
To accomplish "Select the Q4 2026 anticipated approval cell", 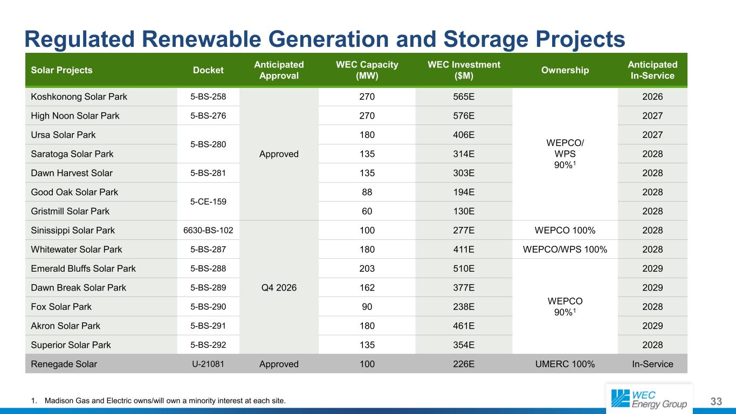I will (x=279, y=287).
